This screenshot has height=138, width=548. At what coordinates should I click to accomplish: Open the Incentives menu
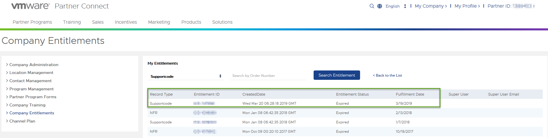126,22
